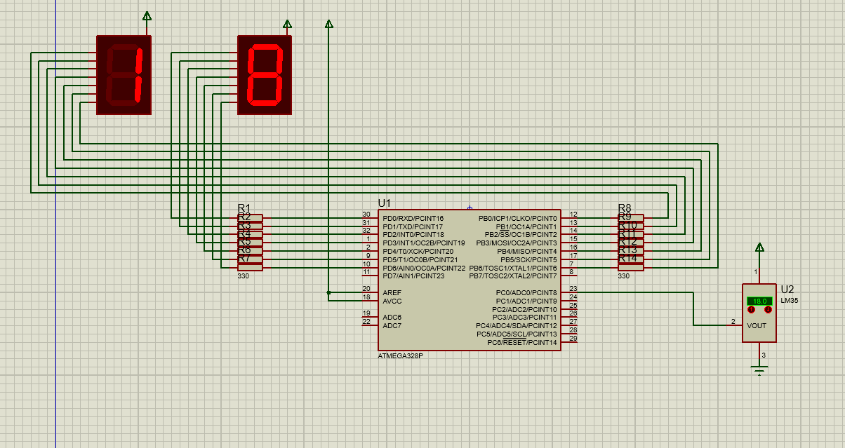Select resistor R1 in the left array
This screenshot has height=448, width=845.
(251, 218)
